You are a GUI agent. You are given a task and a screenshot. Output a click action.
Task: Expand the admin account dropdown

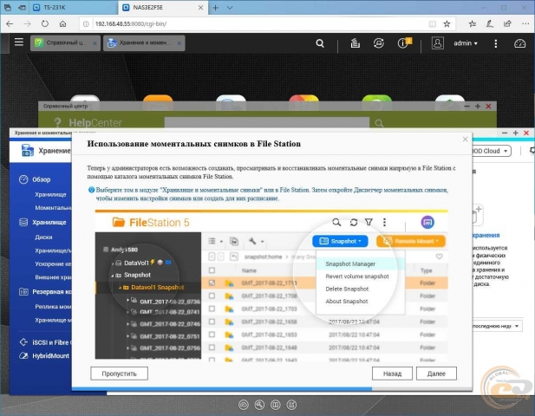coord(466,43)
